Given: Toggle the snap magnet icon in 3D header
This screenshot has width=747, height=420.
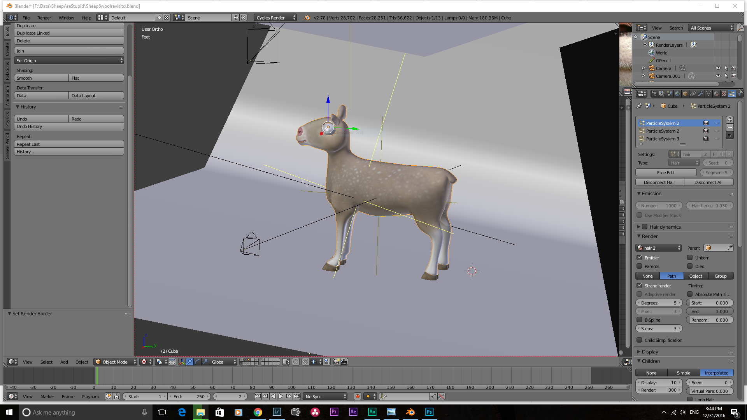Looking at the screenshot, I should click(x=305, y=362).
